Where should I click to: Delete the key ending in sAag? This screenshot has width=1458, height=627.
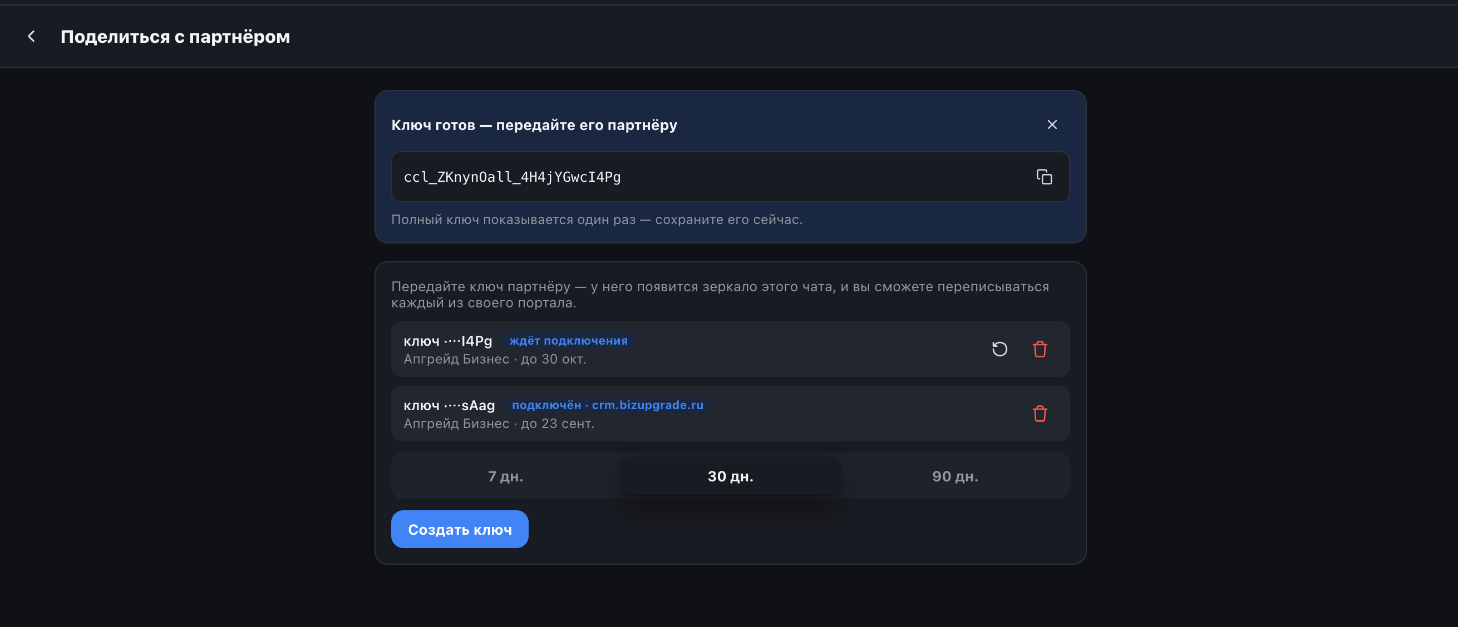(1039, 414)
